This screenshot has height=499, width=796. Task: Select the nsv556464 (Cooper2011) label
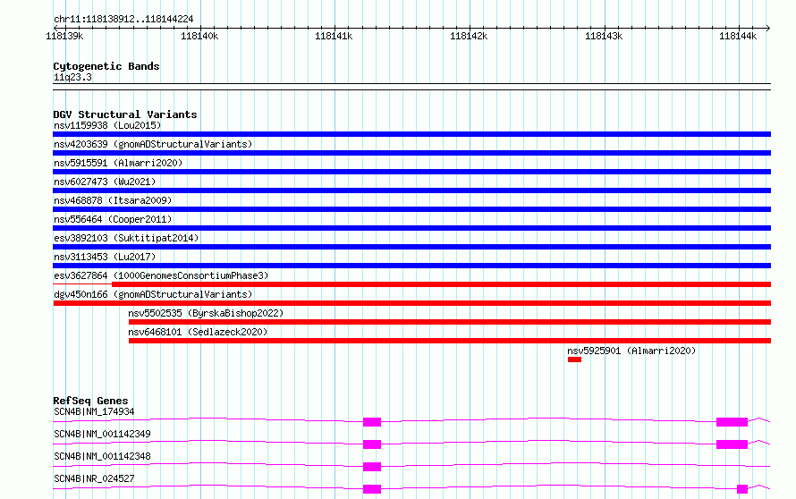point(113,219)
